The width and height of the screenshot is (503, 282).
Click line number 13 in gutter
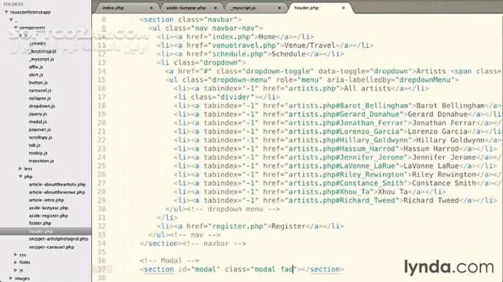coord(102,62)
